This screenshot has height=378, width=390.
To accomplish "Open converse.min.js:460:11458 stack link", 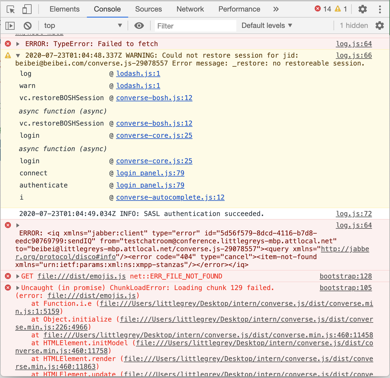I will (x=208, y=335).
